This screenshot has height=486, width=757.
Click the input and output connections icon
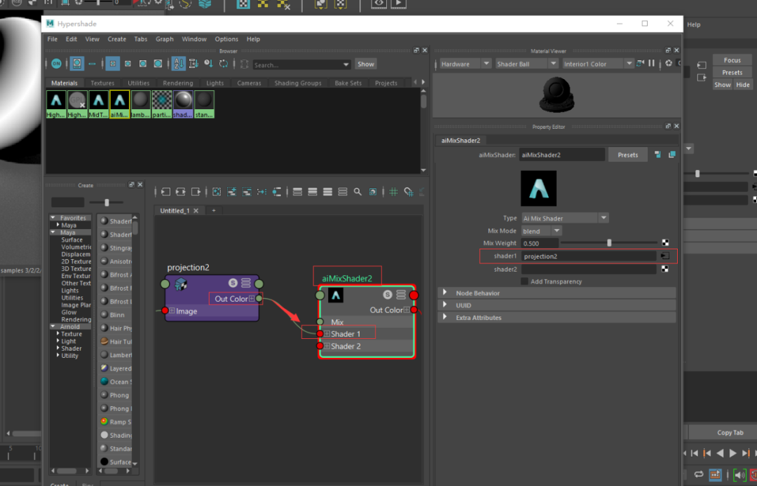tap(181, 192)
